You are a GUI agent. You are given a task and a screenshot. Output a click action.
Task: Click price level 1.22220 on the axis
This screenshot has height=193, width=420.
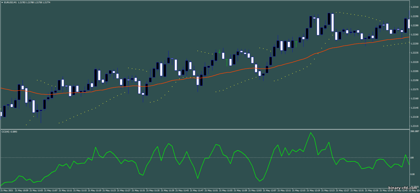(414, 62)
